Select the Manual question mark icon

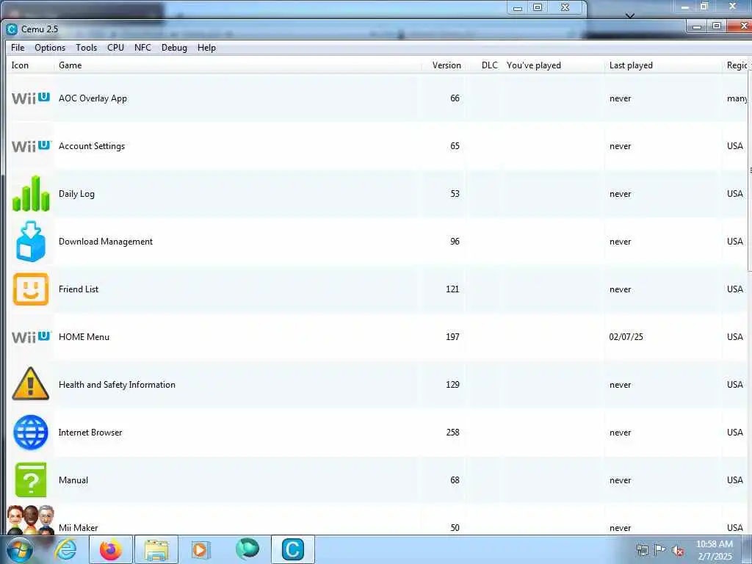click(31, 480)
